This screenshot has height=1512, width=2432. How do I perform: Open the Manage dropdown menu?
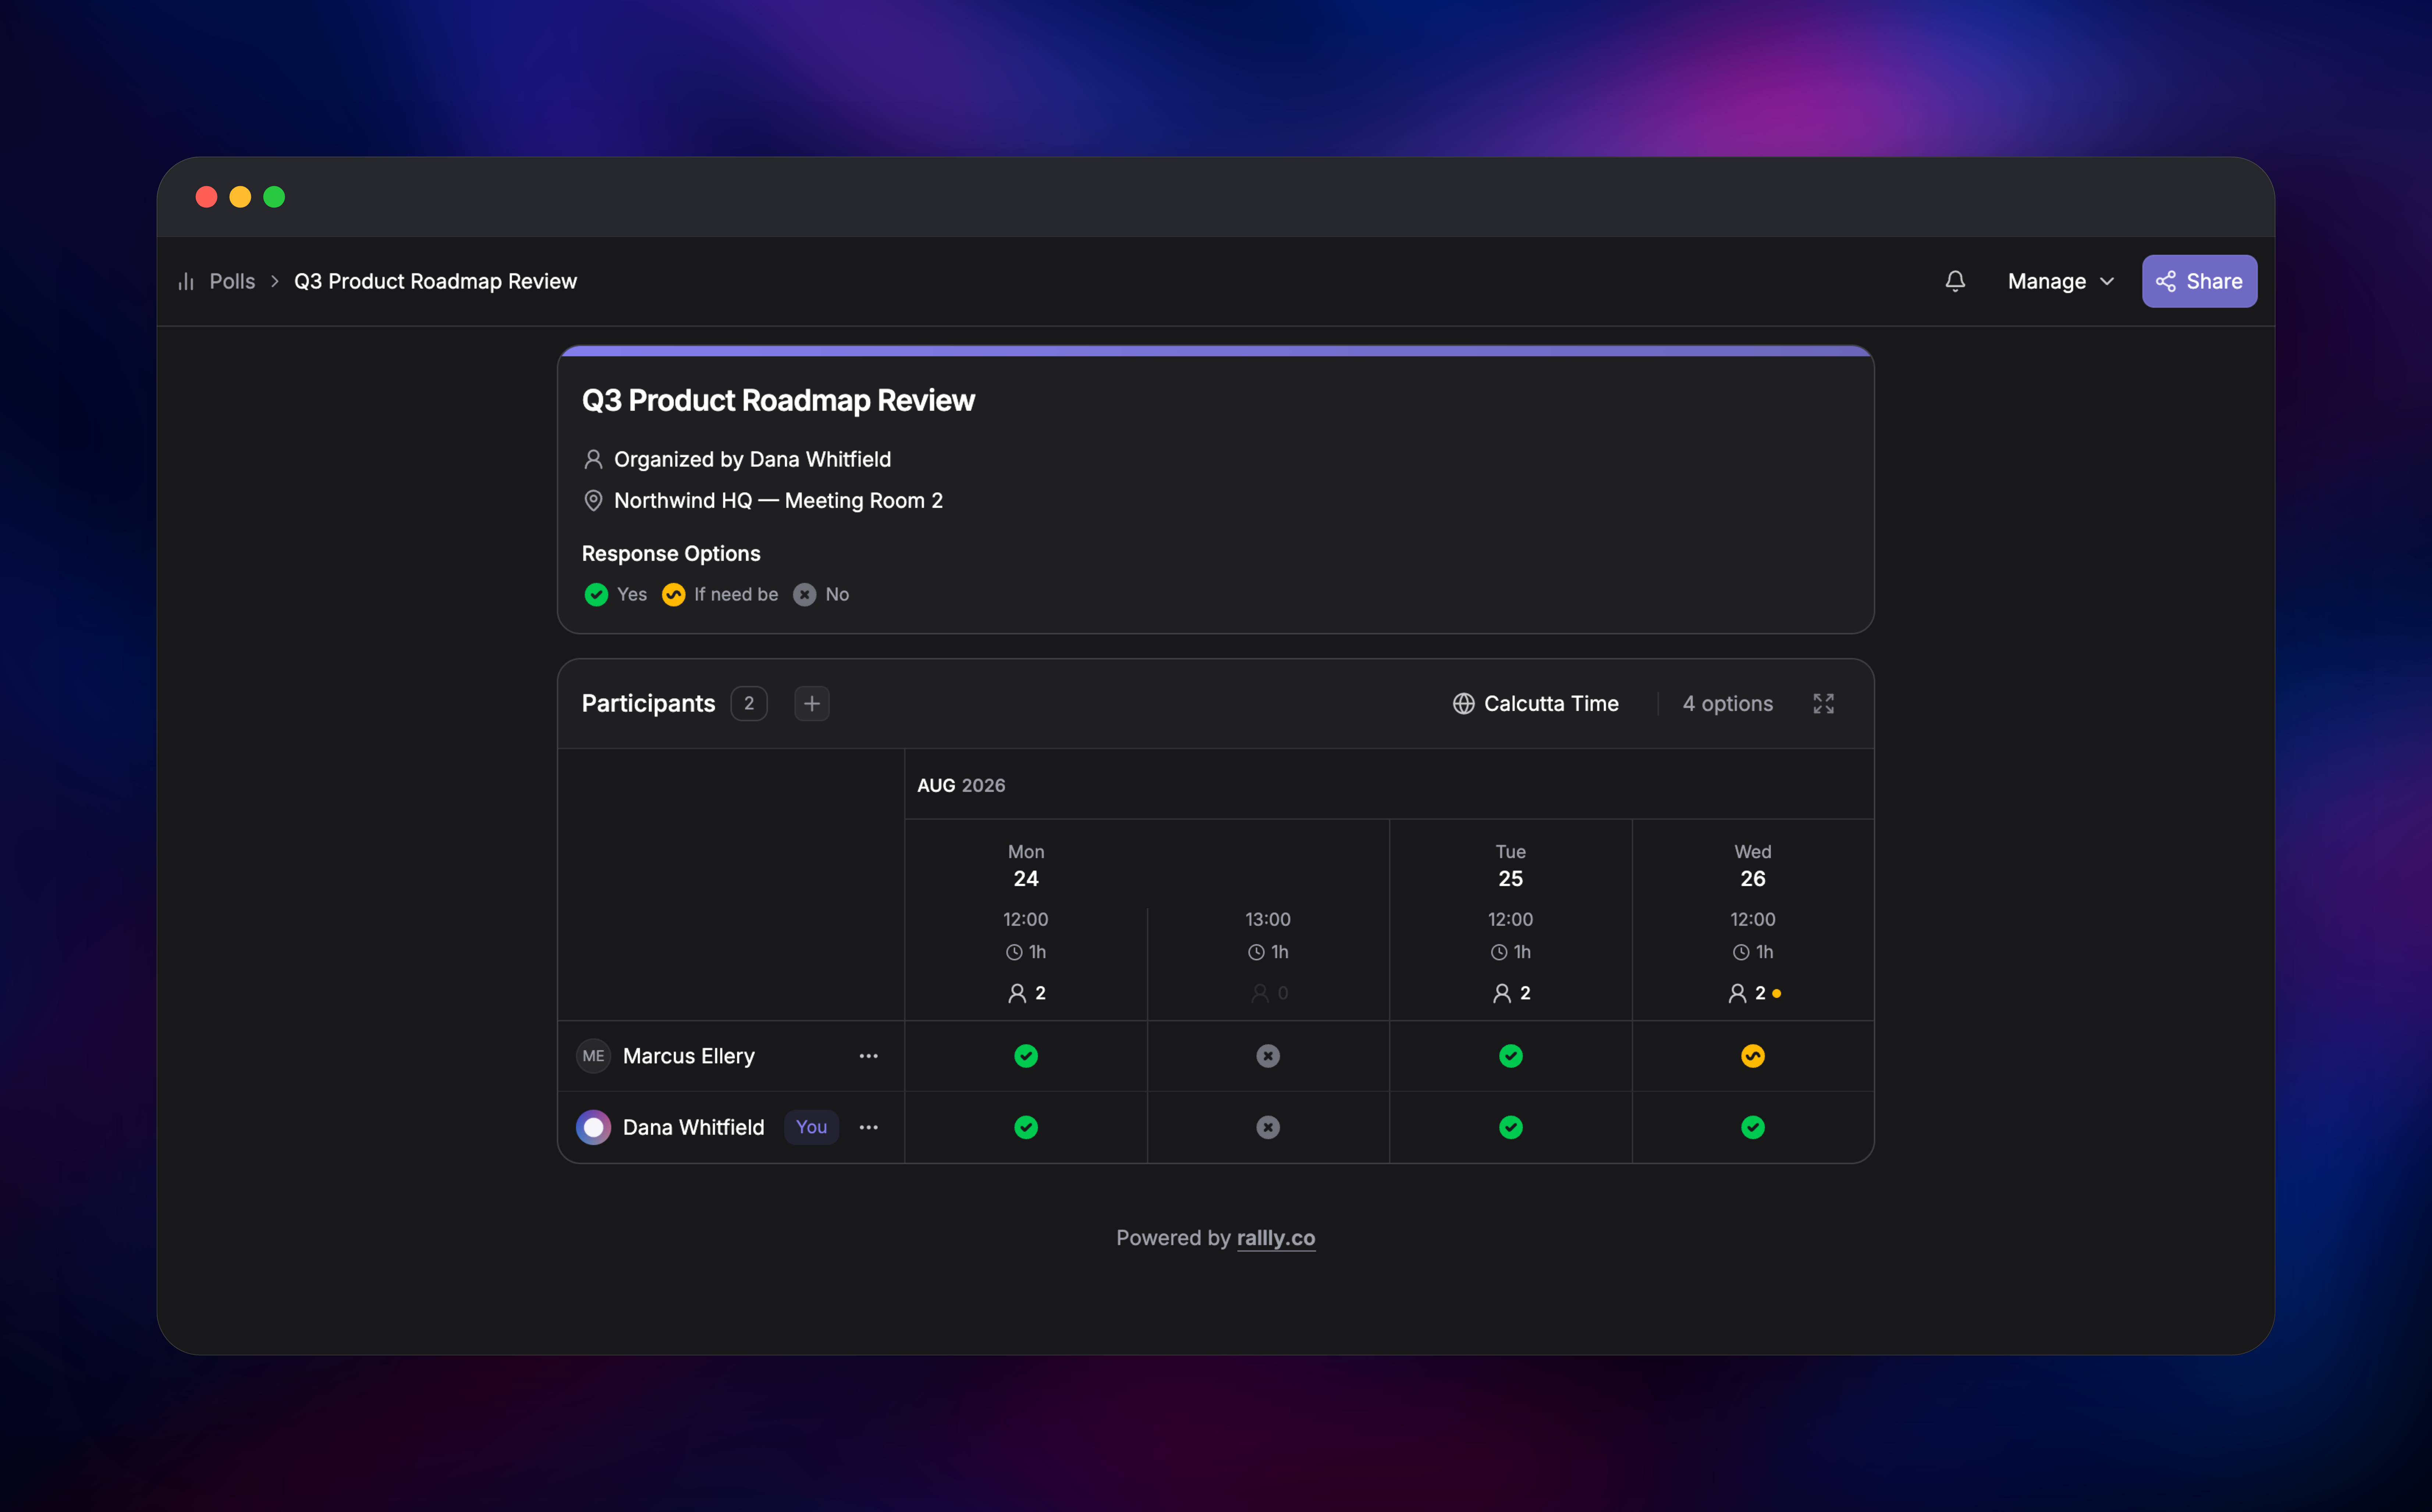(2061, 281)
